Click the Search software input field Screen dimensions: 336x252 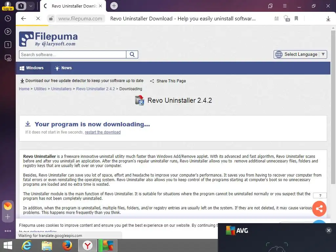(73, 54)
